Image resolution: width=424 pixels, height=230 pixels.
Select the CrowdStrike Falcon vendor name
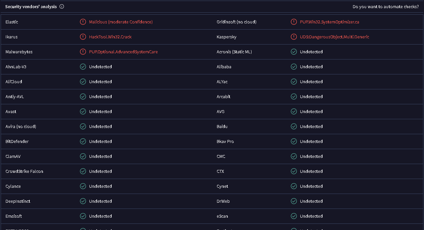[x=24, y=171]
